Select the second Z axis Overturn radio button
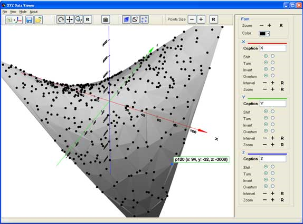Image resolution: width=303 pixels, height=224 pixels. coord(272,186)
